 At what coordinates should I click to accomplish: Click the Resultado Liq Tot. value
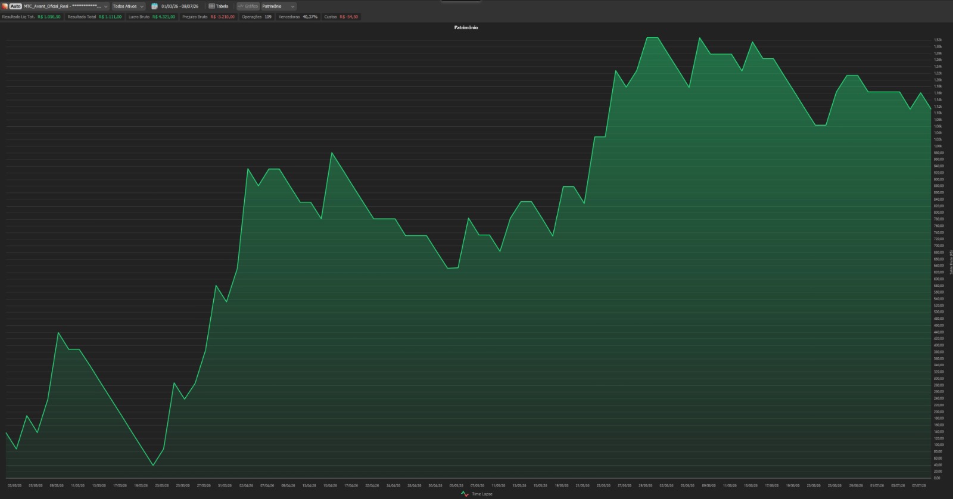click(x=49, y=17)
